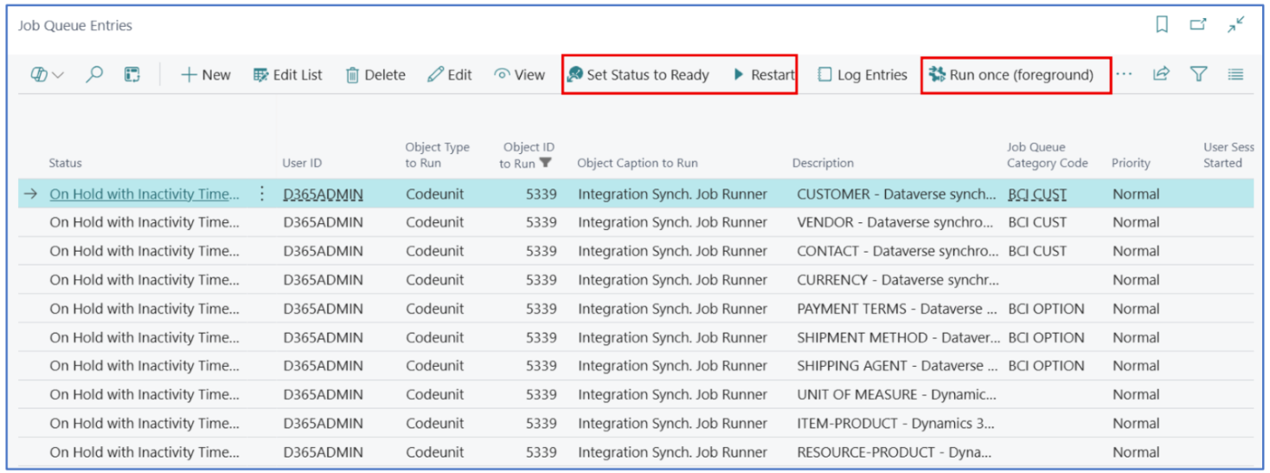Select the CUSTOMER - Dataverse synch description
The image size is (1270, 473).
895,195
